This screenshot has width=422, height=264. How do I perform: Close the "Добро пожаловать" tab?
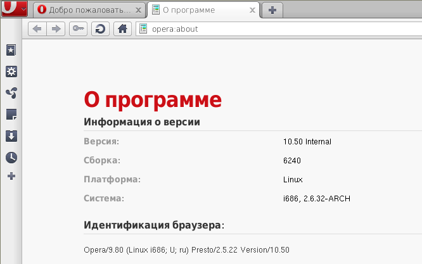138,10
